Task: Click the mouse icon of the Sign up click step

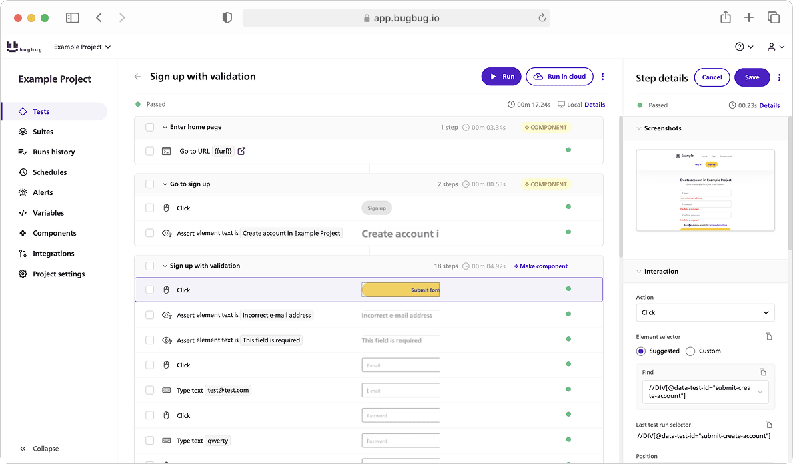Action: [x=167, y=208]
